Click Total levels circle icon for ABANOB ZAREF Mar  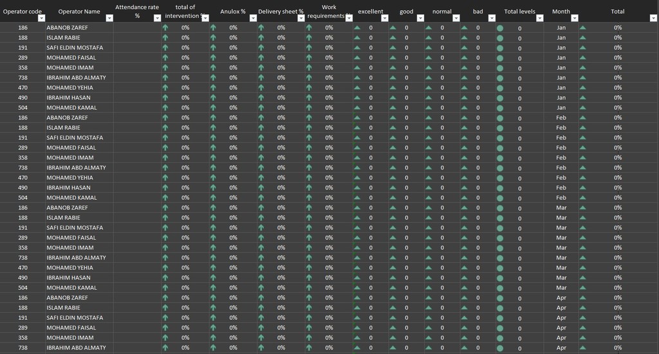(500, 208)
